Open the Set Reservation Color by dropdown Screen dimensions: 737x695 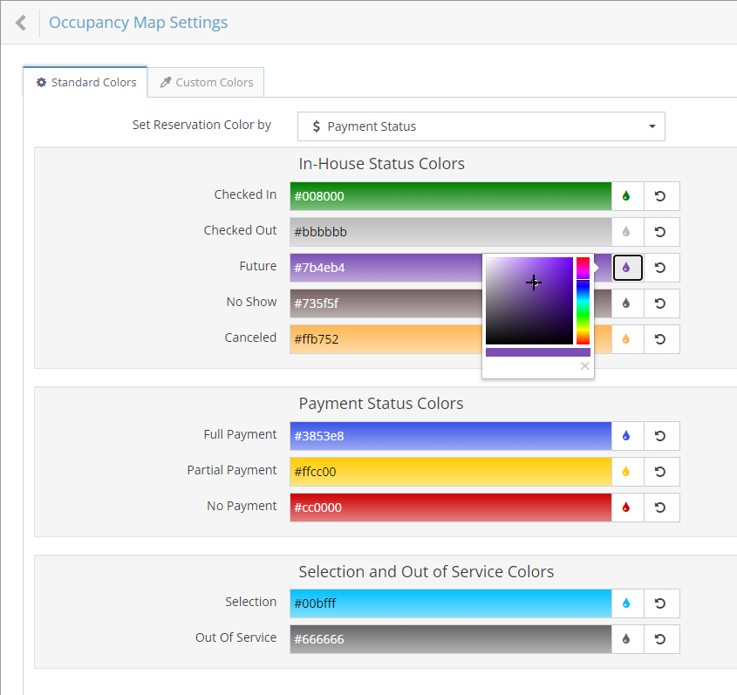pos(481,126)
